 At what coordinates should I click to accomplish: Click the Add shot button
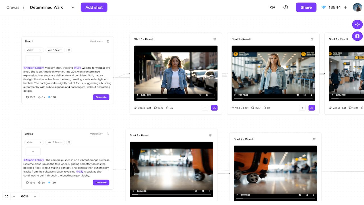[x=94, y=7]
